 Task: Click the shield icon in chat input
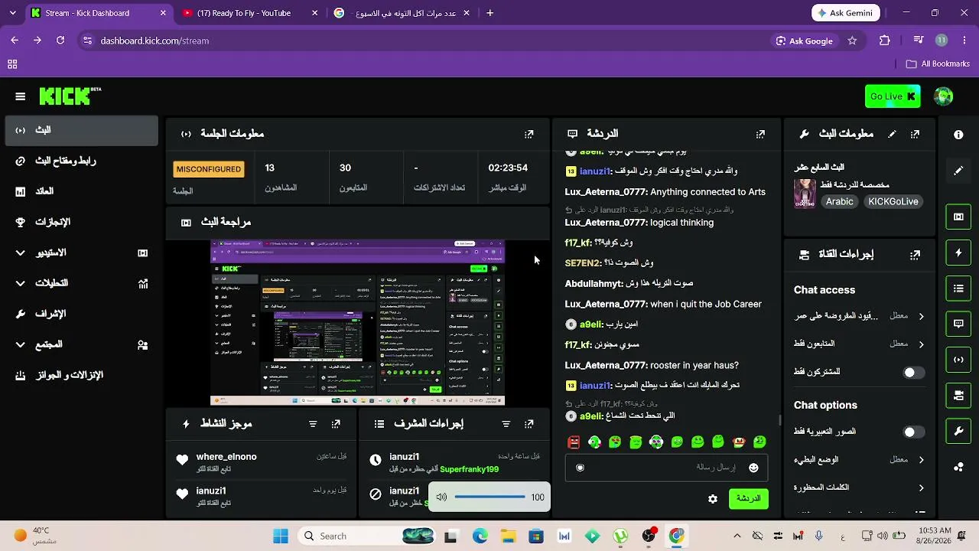(x=580, y=468)
